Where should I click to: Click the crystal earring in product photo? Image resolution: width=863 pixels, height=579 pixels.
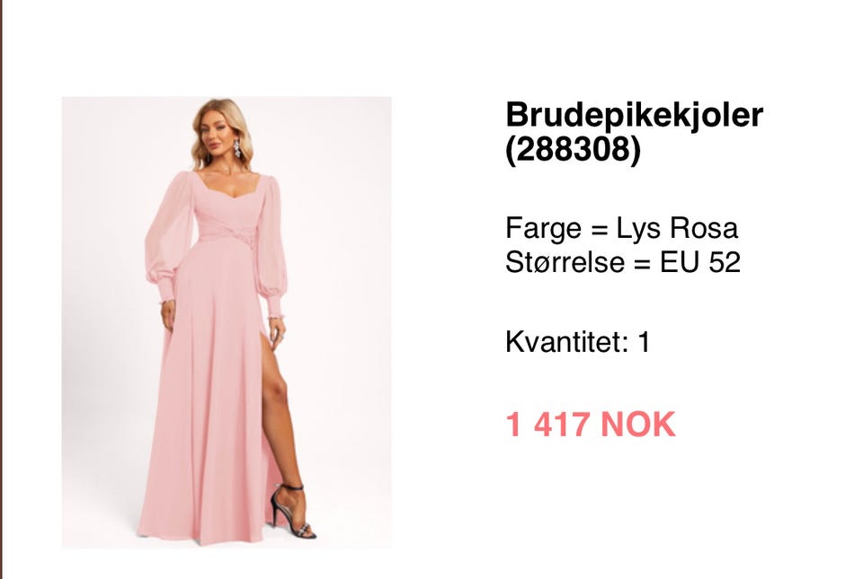click(x=237, y=148)
